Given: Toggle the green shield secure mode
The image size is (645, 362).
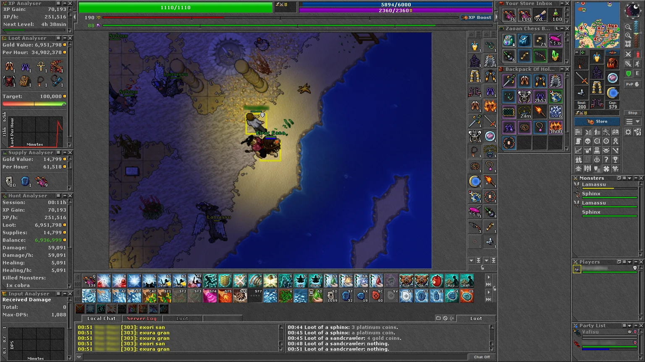Looking at the screenshot, I should (629, 74).
